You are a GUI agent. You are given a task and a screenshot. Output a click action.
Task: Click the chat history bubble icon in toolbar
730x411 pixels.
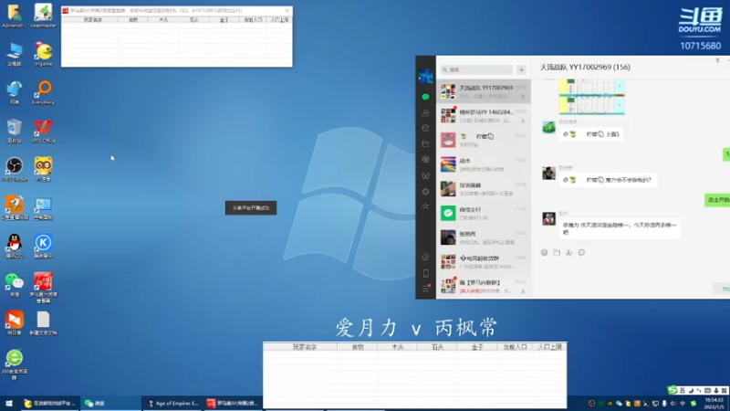tap(581, 253)
